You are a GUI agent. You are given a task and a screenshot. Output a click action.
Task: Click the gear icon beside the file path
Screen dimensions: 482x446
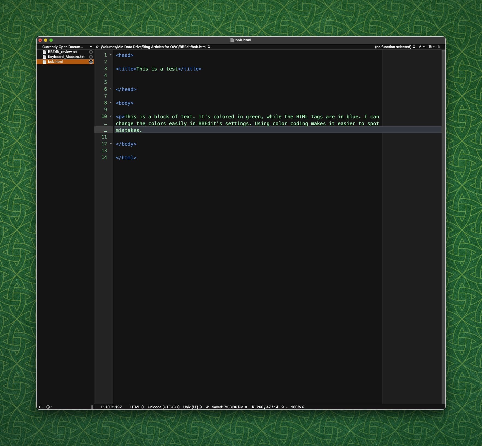pos(97,47)
